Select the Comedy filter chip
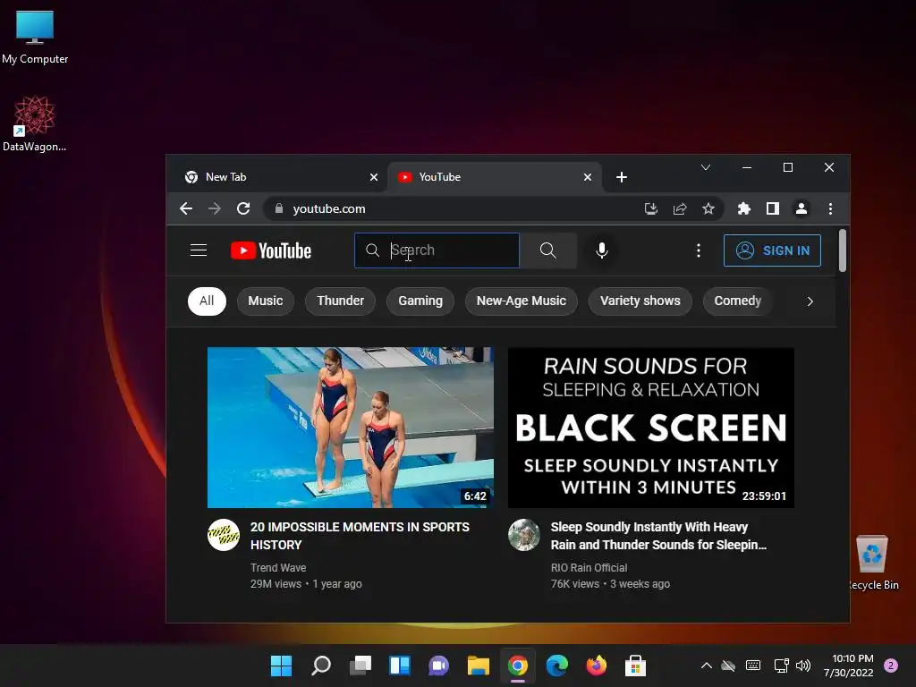 tap(737, 301)
